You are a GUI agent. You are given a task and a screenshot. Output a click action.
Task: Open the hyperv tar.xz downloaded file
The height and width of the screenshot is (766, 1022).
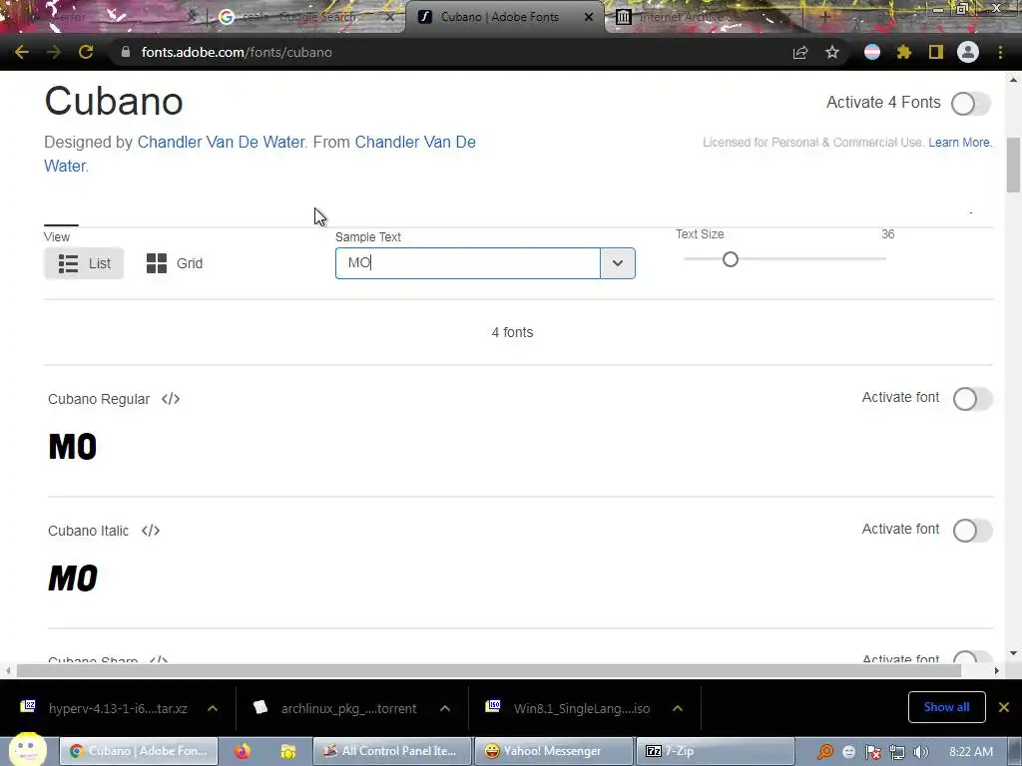(x=104, y=708)
